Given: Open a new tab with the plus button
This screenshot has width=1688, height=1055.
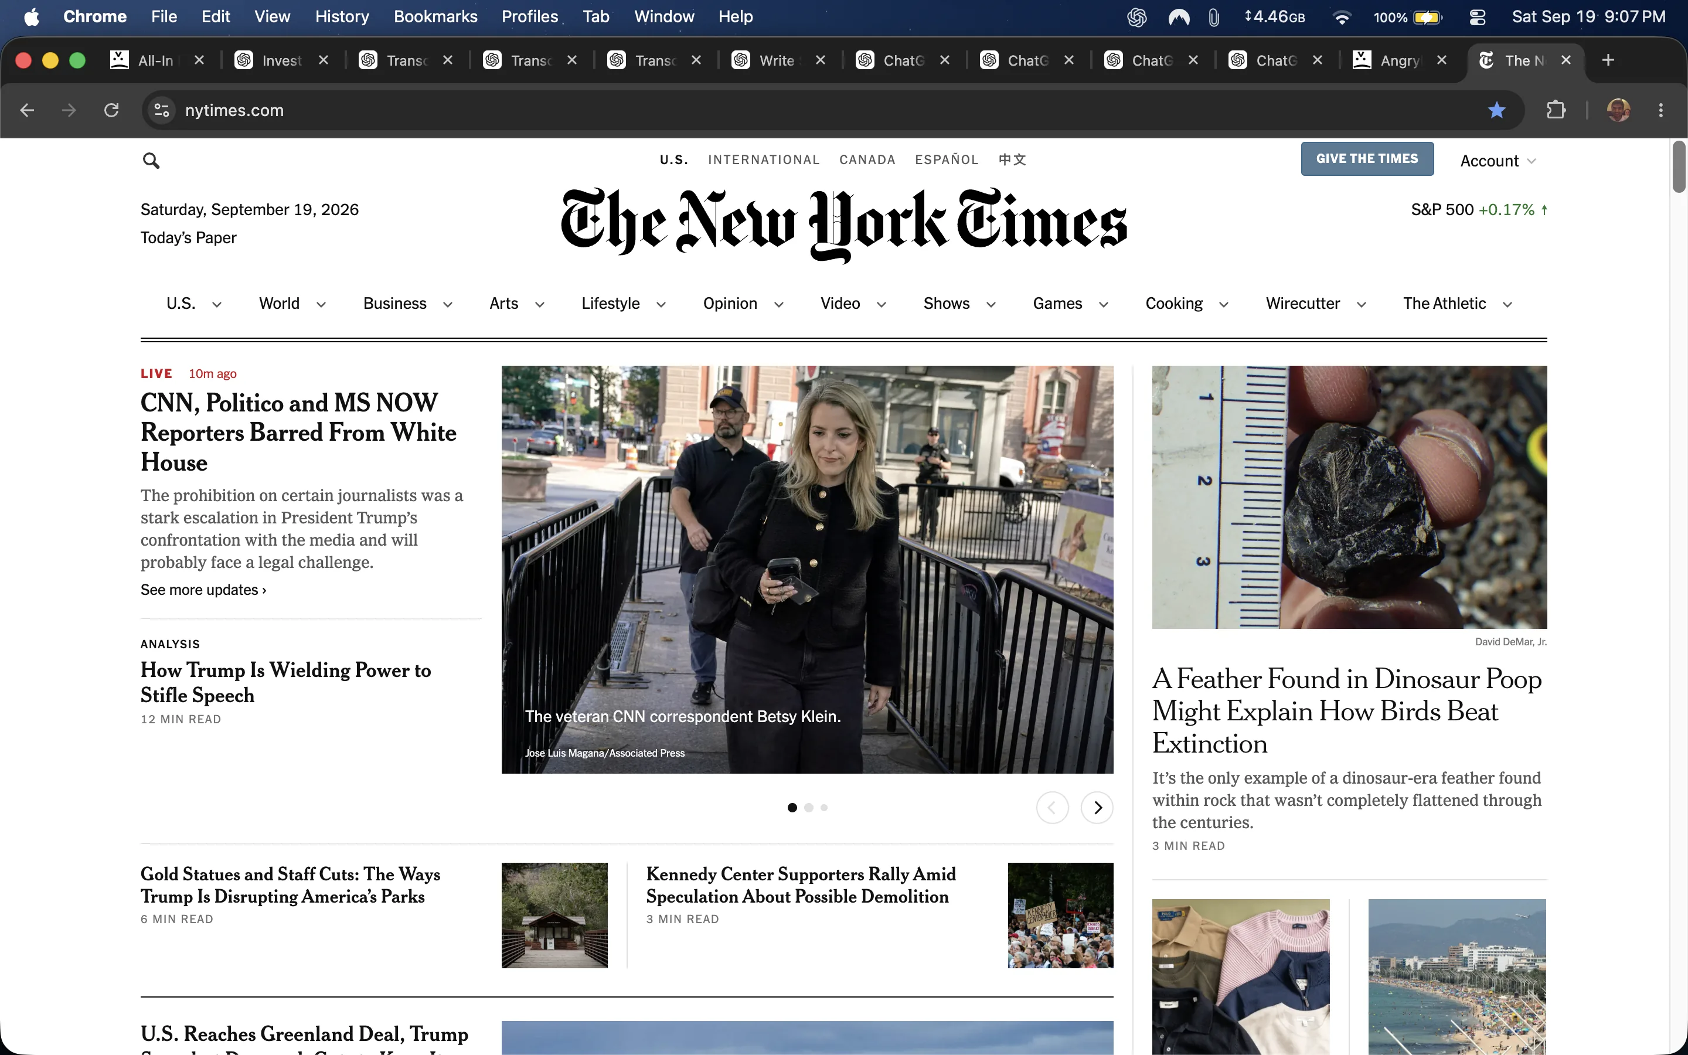Looking at the screenshot, I should coord(1608,60).
